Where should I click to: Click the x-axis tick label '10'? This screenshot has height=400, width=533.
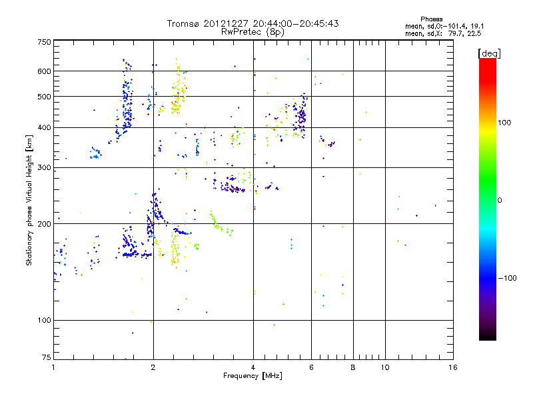pyautogui.click(x=385, y=367)
